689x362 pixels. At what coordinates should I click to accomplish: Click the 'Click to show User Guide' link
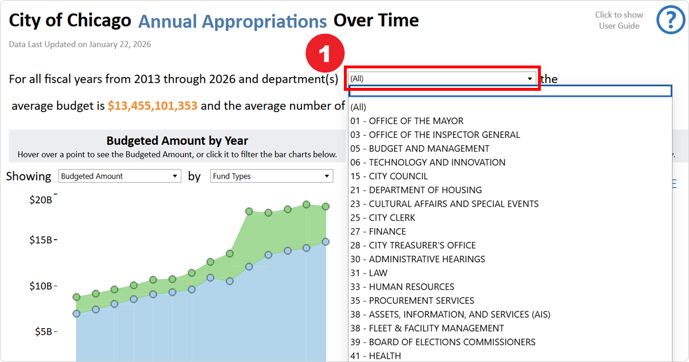click(x=619, y=19)
